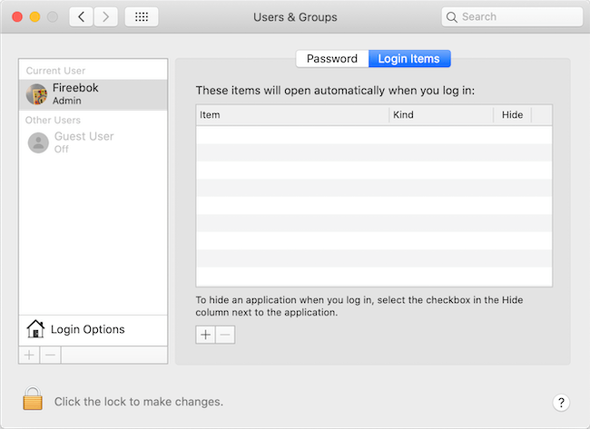Minimize window with yellow button
The width and height of the screenshot is (590, 429).
click(x=35, y=17)
